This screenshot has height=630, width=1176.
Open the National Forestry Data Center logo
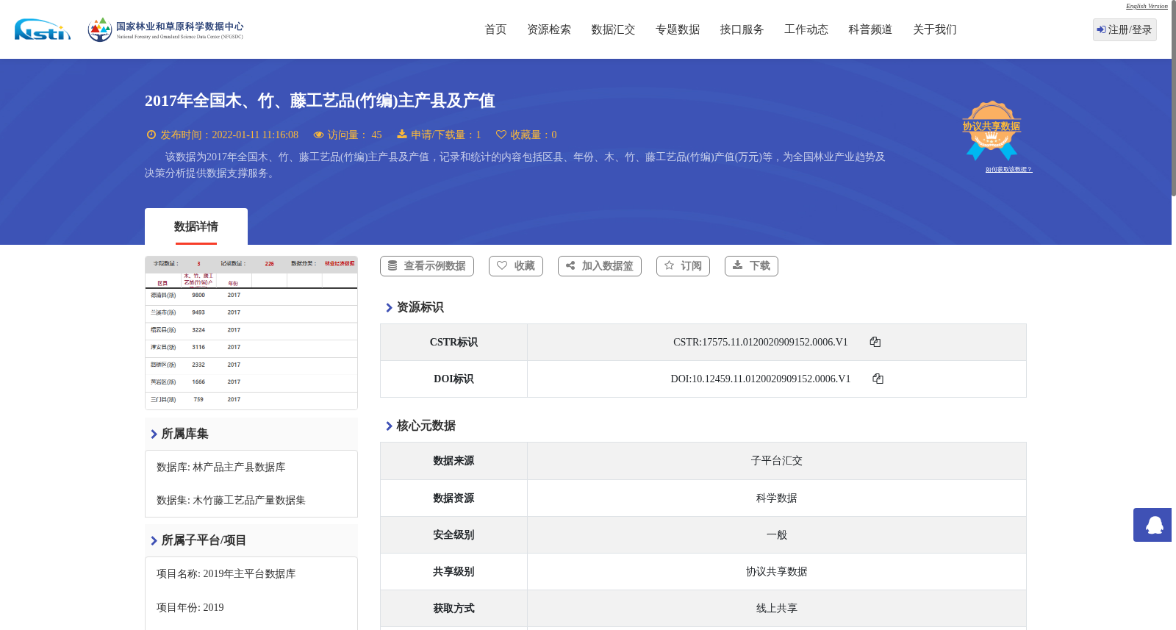click(x=165, y=29)
